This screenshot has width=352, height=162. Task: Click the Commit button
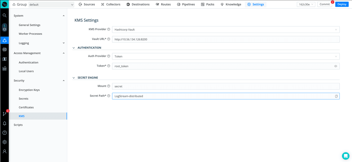pos(324,4)
